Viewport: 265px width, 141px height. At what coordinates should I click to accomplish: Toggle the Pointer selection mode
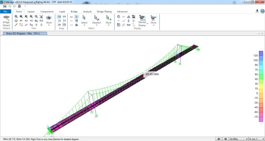click(76, 17)
